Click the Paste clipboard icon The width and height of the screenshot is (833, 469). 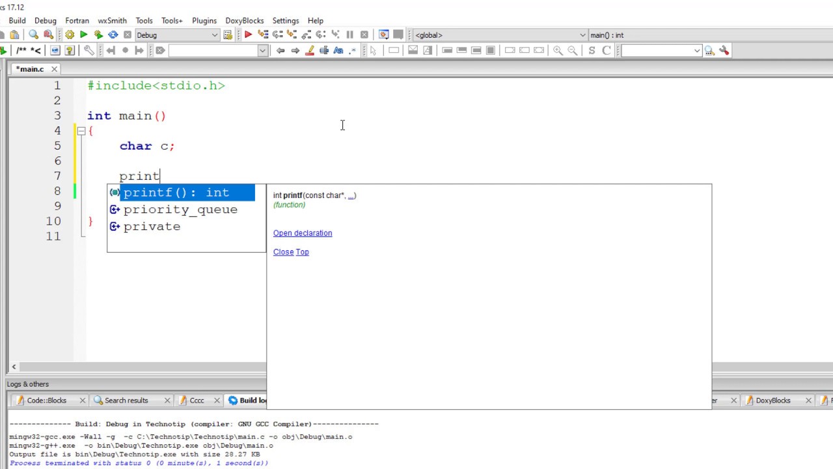click(14, 35)
